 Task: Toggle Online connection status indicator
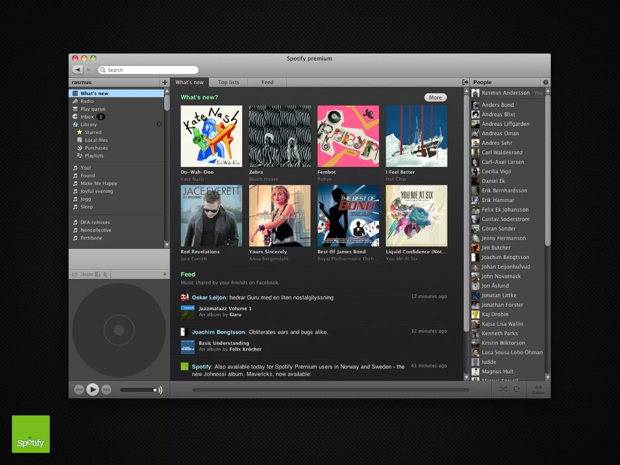[539, 389]
